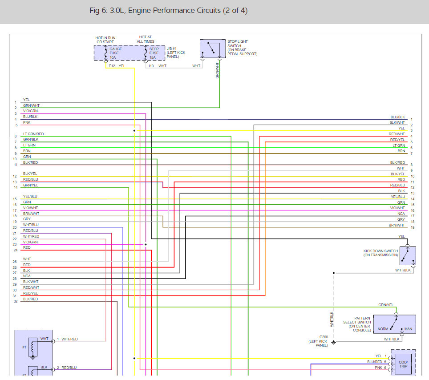Click the BLK/WHT label at left pin 29
This screenshot has height=380, width=429.
(x=31, y=282)
